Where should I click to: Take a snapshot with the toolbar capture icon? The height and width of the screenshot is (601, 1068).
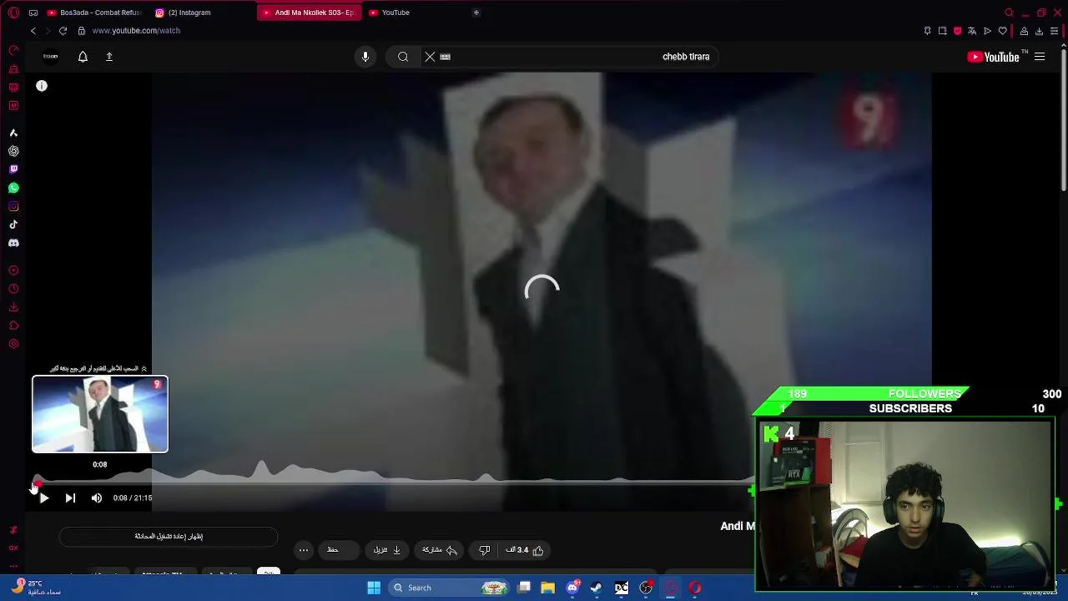[942, 31]
